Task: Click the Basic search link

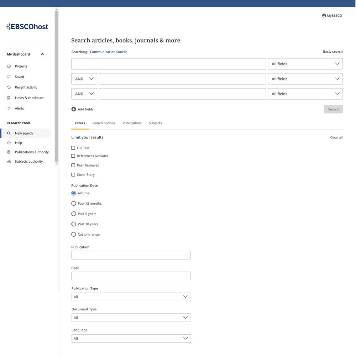Action: (333, 52)
